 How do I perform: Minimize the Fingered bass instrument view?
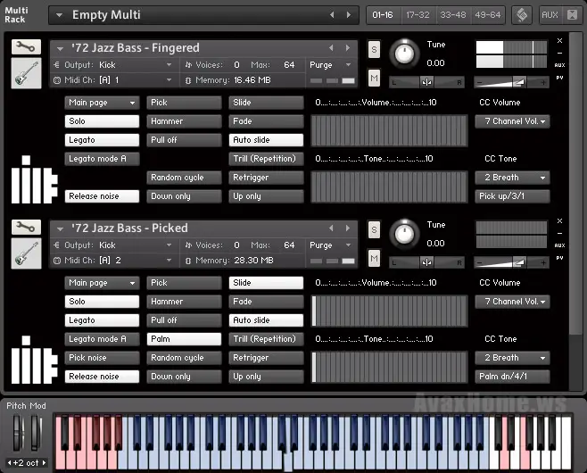[x=559, y=54]
